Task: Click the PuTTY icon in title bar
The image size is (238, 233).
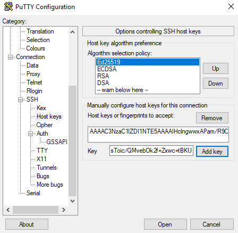Action: click(x=8, y=7)
